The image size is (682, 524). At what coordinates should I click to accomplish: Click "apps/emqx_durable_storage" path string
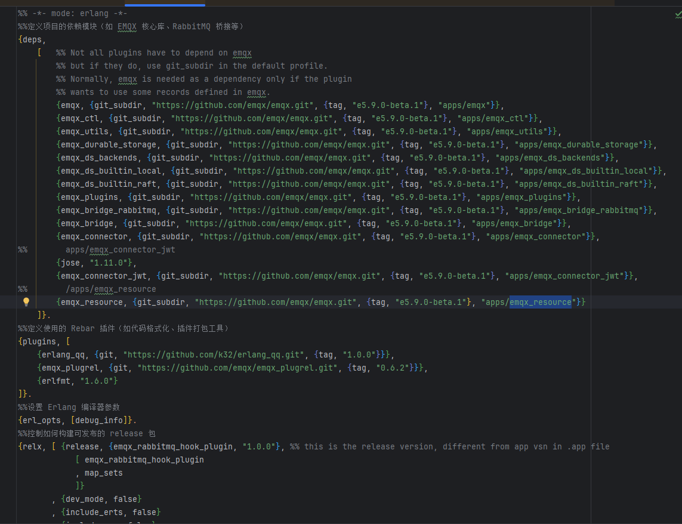[x=579, y=144]
